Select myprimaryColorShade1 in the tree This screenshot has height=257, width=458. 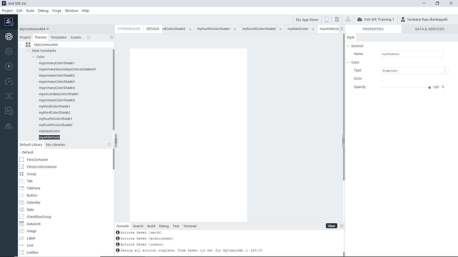pos(56,63)
